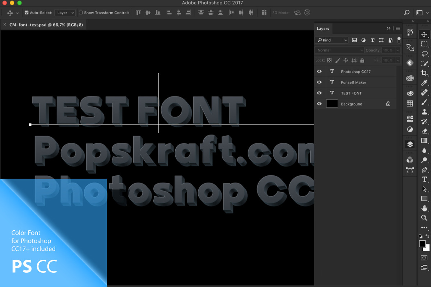Uncheck the Auto-Select checkbox
This screenshot has height=287, width=431.
point(27,13)
